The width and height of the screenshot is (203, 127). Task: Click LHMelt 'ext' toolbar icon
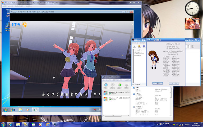pos(188,46)
